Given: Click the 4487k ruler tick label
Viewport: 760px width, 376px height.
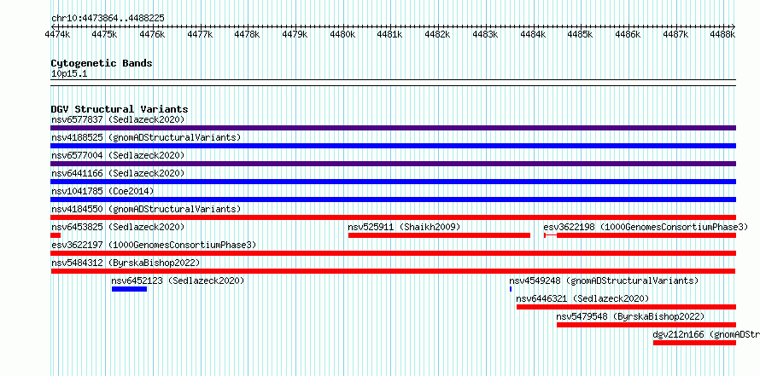Looking at the screenshot, I should click(x=675, y=34).
